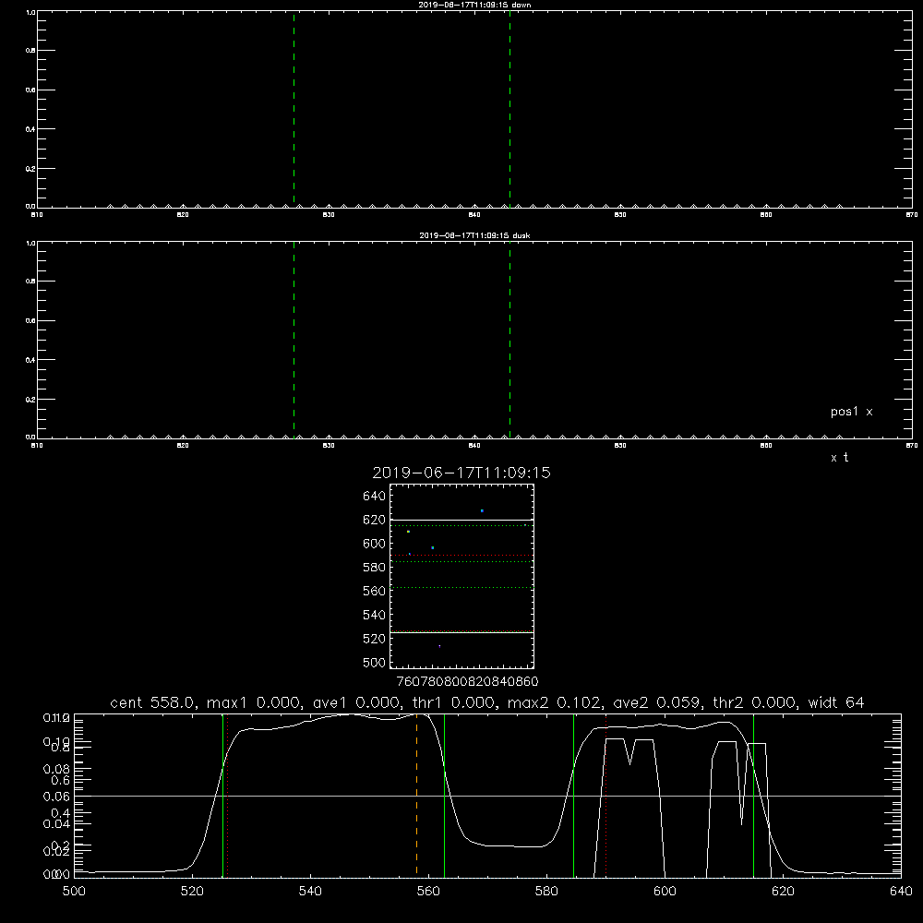Screen dimensions: 923x923
Task: Click the cyan-green dot near 596 in scatter plot
Action: pyautogui.click(x=433, y=548)
